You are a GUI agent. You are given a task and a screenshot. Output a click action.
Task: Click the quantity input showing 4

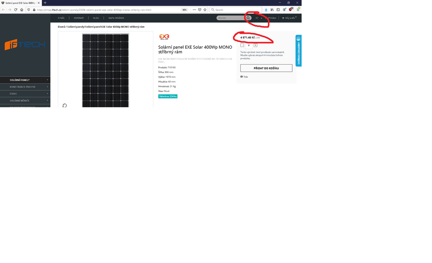[249, 45]
